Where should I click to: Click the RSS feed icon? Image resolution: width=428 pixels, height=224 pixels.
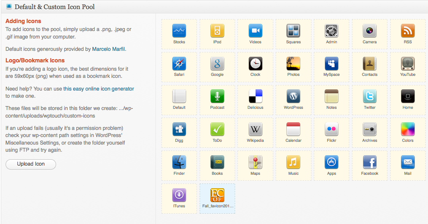[408, 31]
